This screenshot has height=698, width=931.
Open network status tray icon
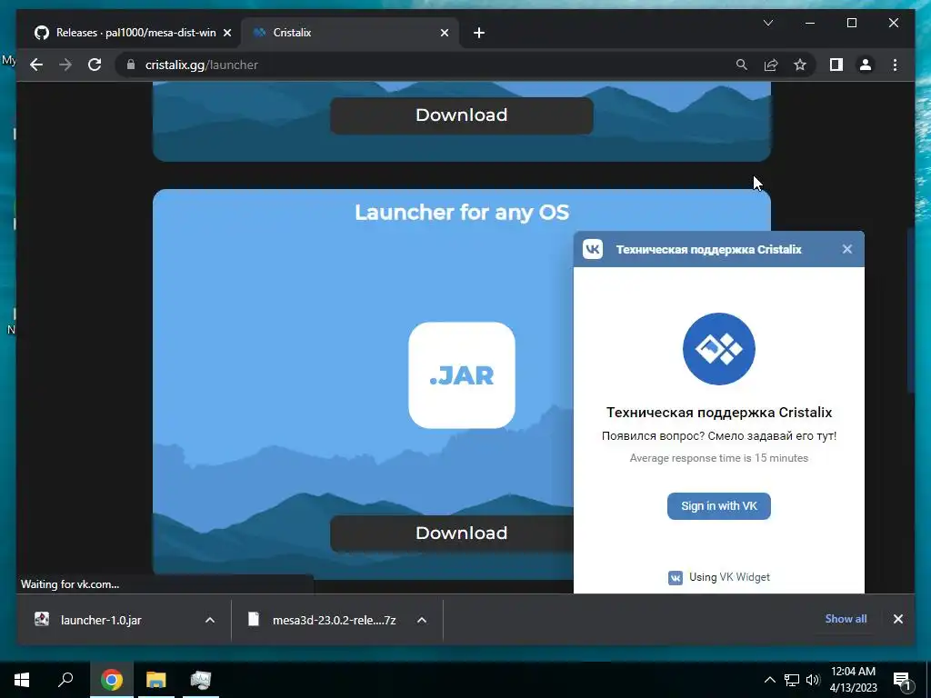tap(792, 680)
